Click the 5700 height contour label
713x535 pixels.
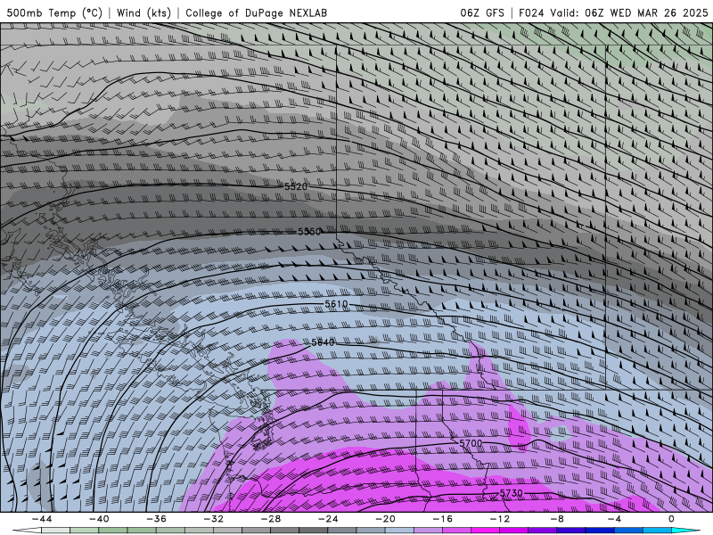[471, 443]
